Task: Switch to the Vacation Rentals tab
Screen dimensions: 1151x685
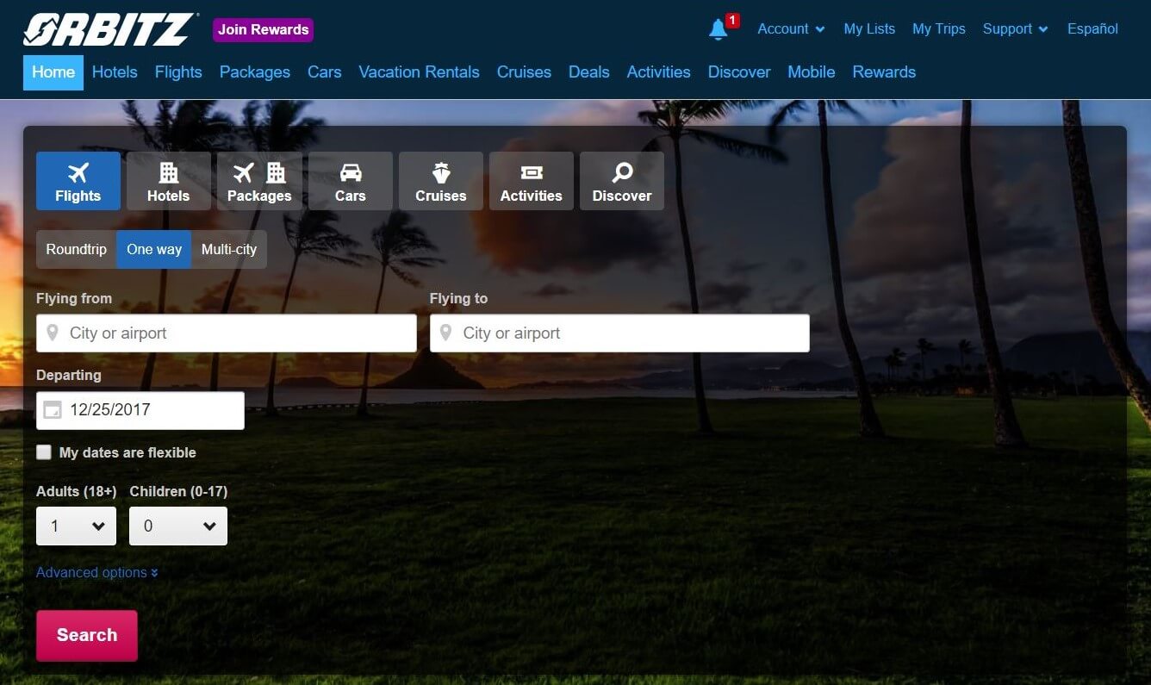Action: point(419,72)
